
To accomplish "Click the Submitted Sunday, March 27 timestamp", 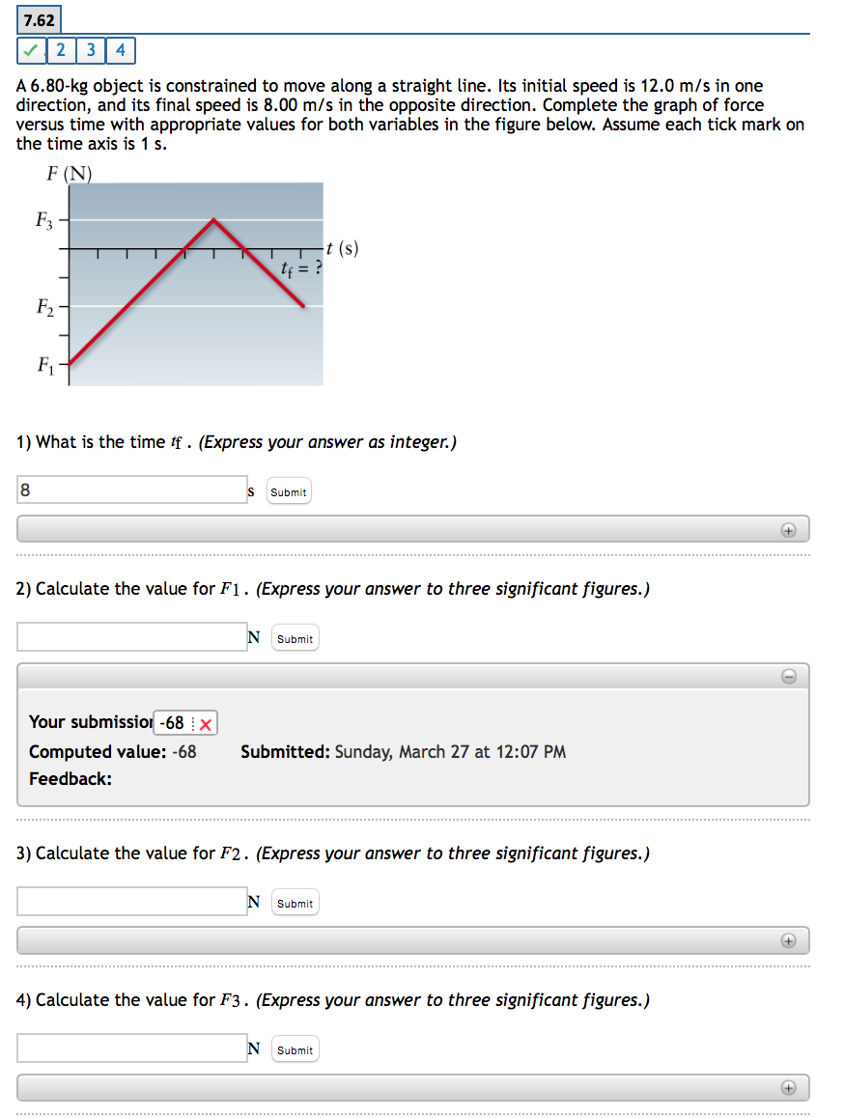I will click(403, 751).
